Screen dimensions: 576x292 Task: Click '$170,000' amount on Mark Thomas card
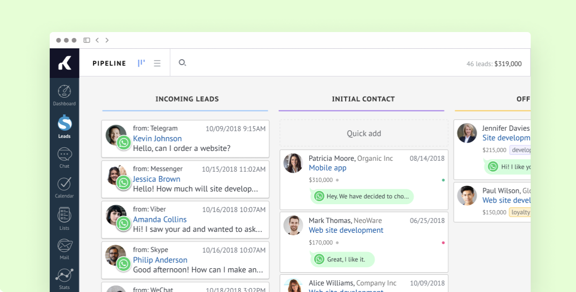(321, 242)
